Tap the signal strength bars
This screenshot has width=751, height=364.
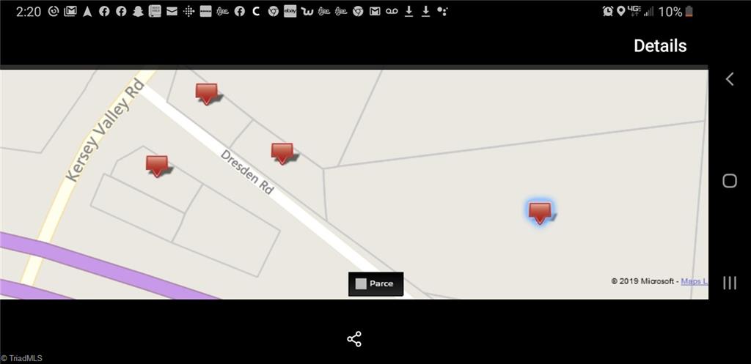coord(648,12)
